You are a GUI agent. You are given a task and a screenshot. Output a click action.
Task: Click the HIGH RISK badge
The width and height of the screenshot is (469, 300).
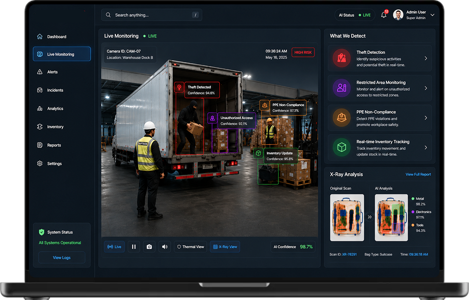click(303, 52)
